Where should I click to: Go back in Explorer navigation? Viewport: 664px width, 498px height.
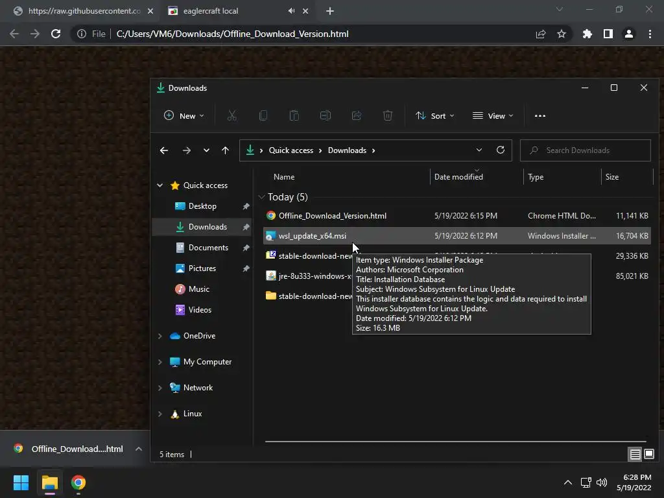click(x=164, y=150)
